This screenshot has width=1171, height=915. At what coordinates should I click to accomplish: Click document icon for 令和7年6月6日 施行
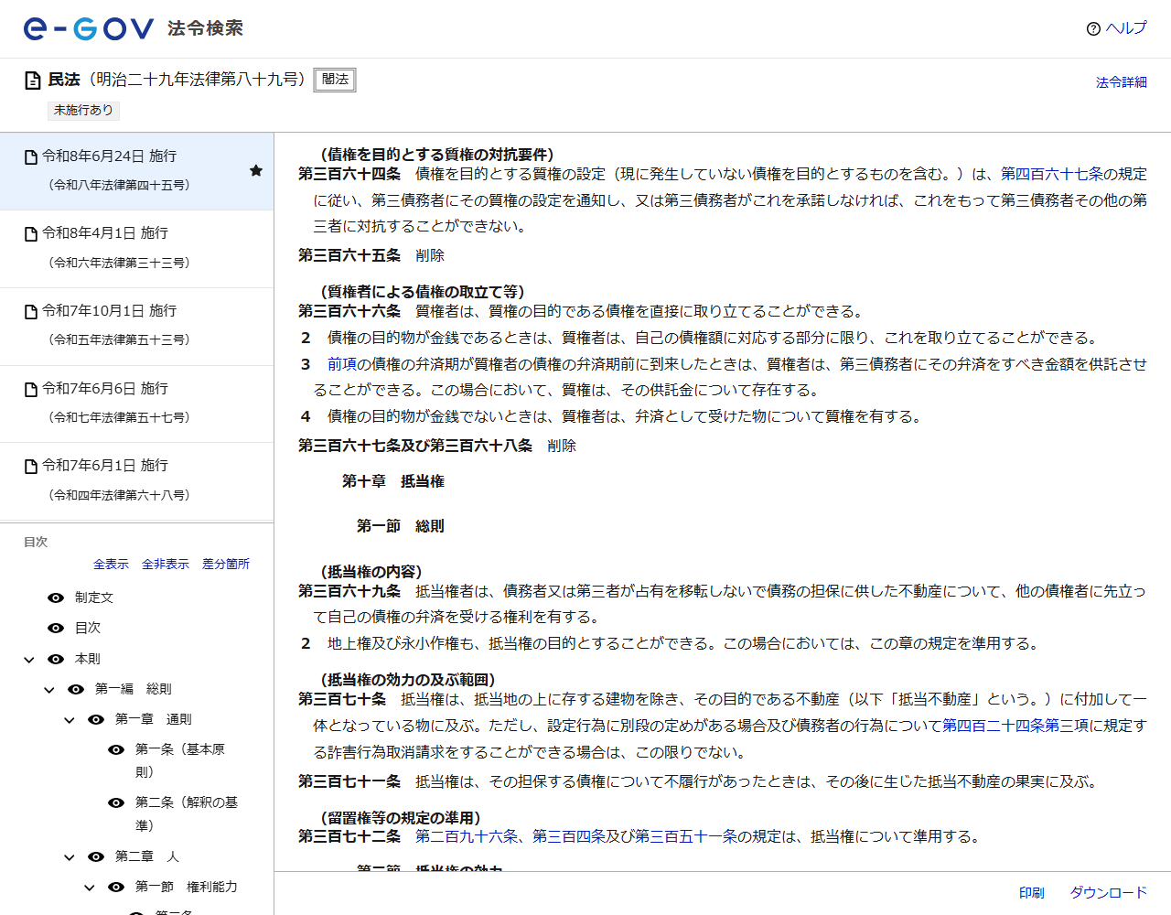(x=31, y=390)
